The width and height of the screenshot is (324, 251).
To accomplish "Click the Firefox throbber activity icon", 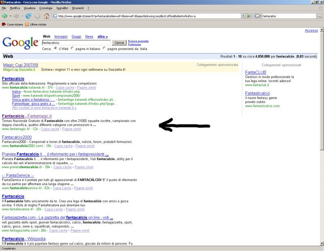I will pyautogui.click(x=320, y=8).
